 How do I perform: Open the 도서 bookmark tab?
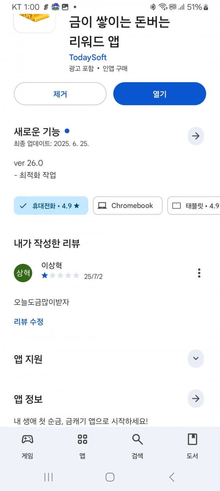192,445
